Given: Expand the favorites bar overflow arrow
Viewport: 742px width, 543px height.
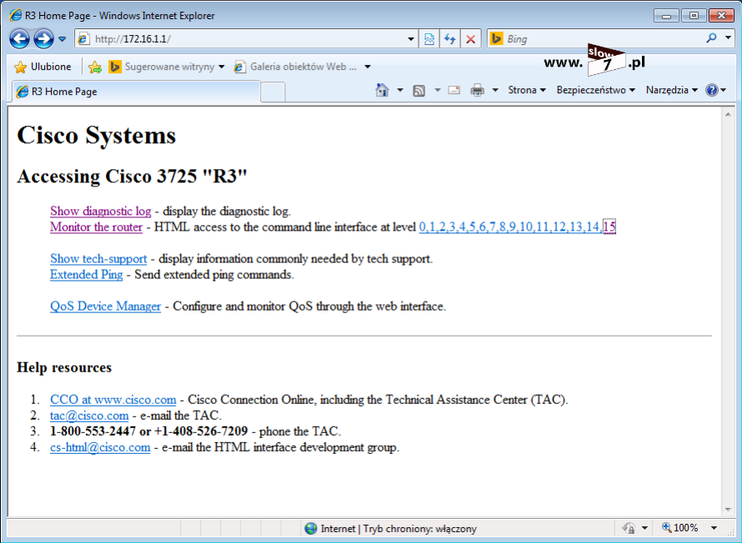Looking at the screenshot, I should pyautogui.click(x=367, y=67).
